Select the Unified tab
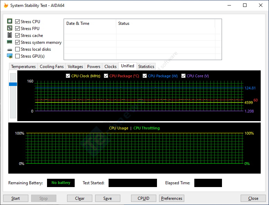Screen dimensions: 269x205 tap(128, 66)
